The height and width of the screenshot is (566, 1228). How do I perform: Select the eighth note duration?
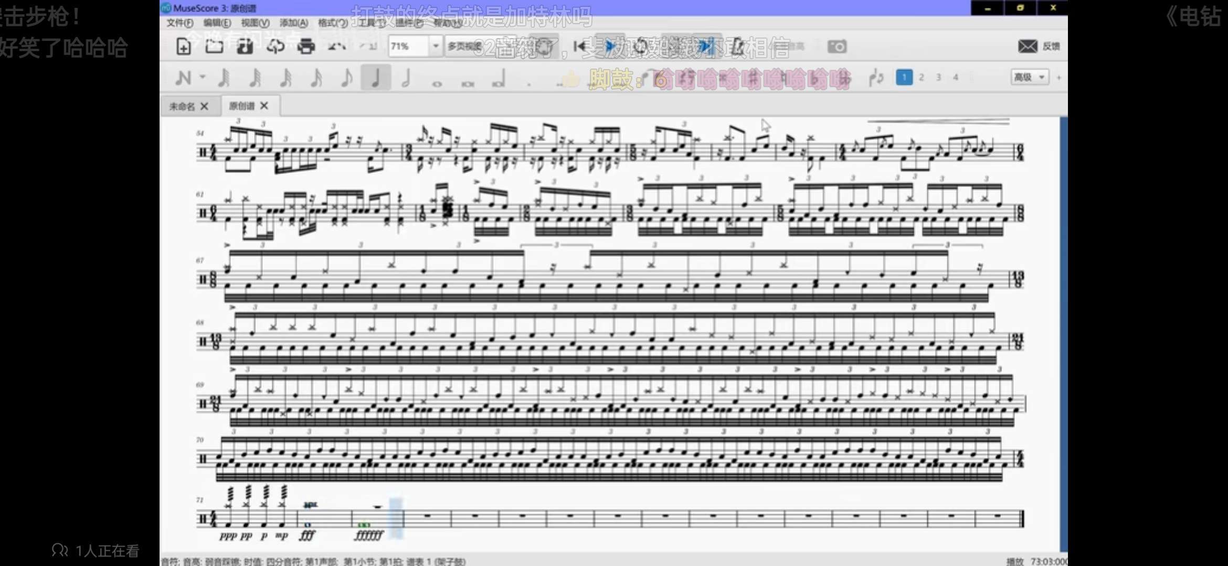346,78
